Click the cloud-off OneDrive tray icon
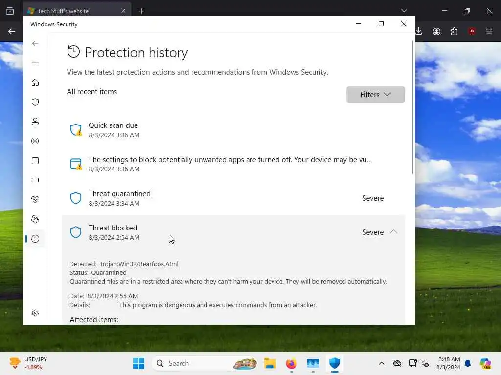Screen dimensions: 501x375 [397, 363]
